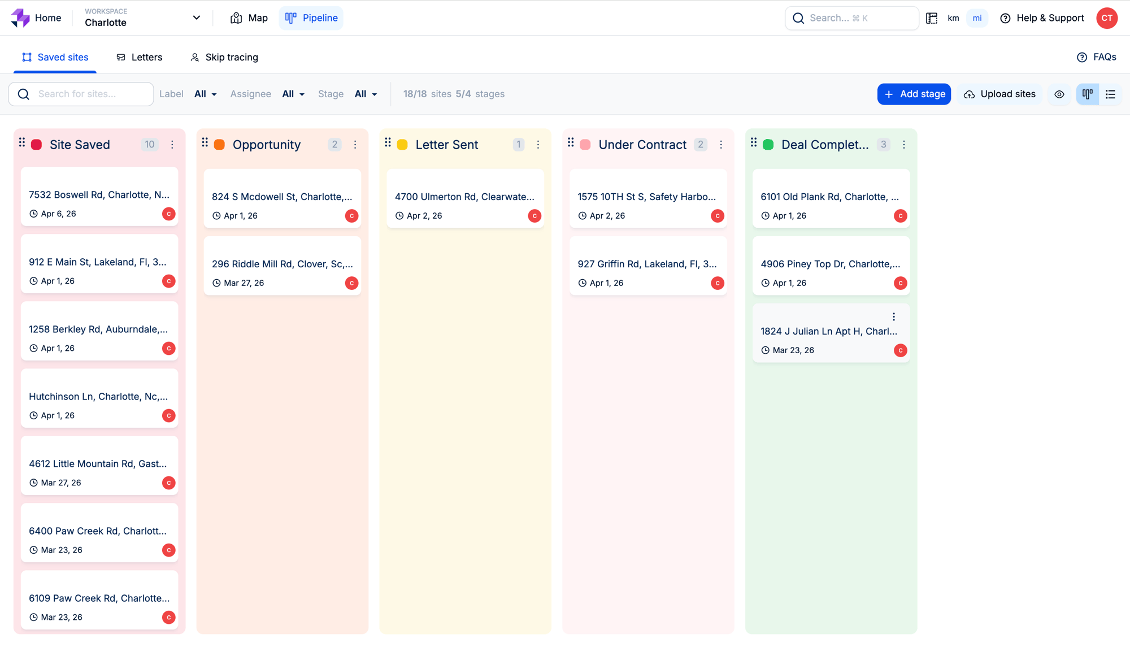Click assignee badge on 7532 Boswell Rd card
1130x647 pixels.
(168, 214)
